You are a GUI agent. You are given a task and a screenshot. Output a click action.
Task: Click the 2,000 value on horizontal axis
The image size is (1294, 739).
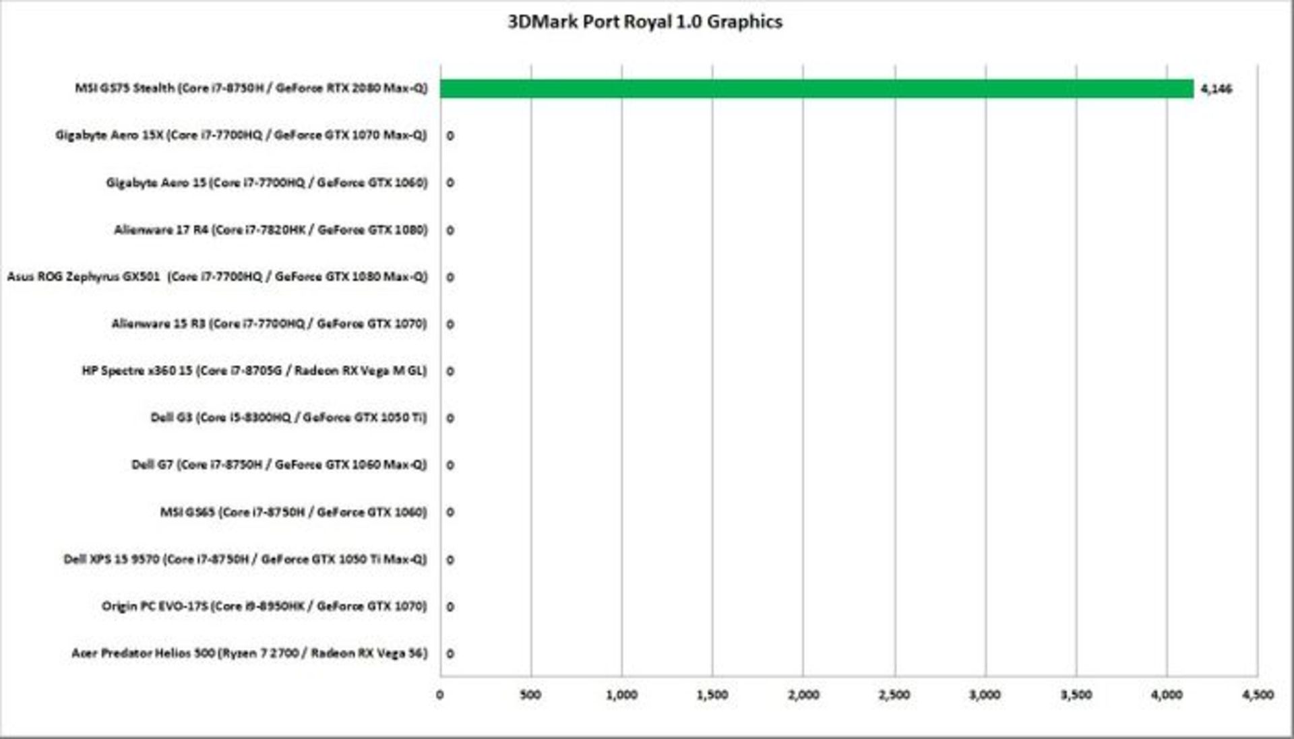click(803, 695)
